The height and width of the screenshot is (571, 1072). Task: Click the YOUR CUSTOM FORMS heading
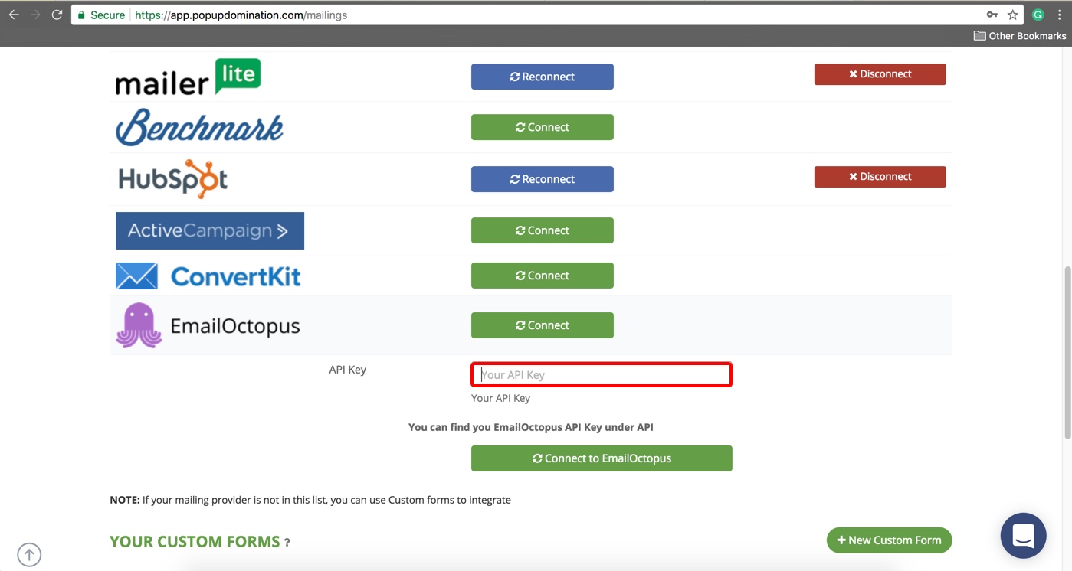[x=195, y=542]
